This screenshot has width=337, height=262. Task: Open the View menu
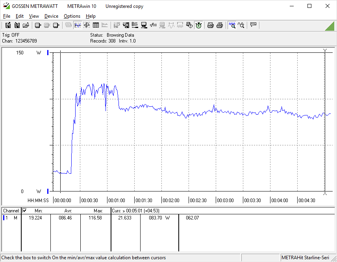[x=34, y=16]
